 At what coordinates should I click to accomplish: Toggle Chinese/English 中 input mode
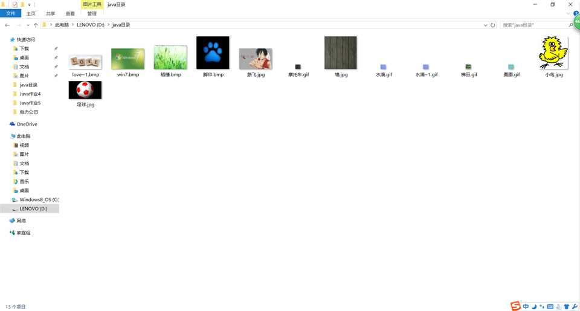[526, 307]
